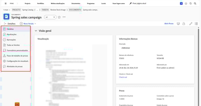Click the blue document icon beside title
201x106 pixels.
pyautogui.click(x=6, y=17)
